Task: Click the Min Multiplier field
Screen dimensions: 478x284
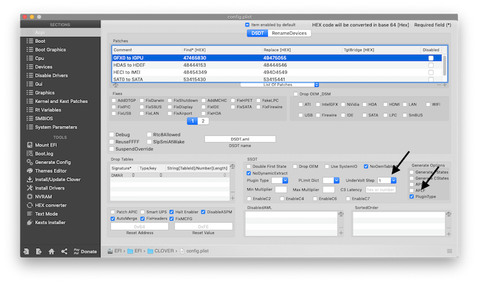Action: [x=281, y=190]
